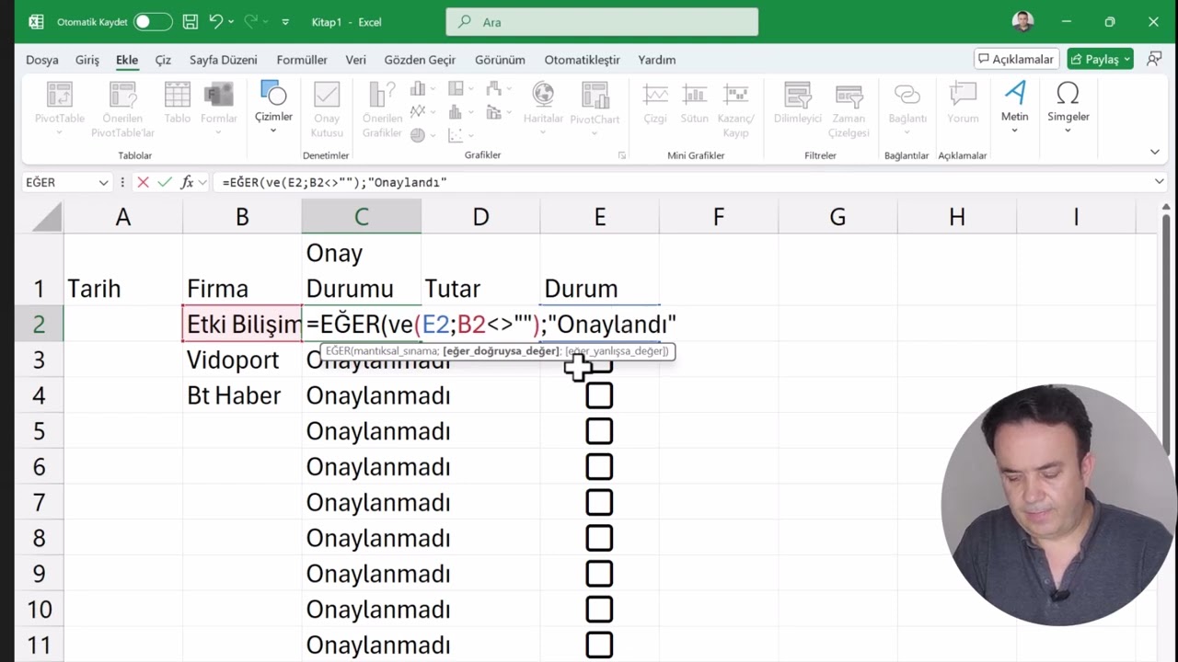Screen dimensions: 1178x662
Task: Check the Durum checkbox in row 9
Action: point(599,574)
